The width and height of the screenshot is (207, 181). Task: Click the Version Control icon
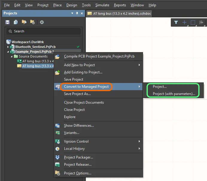coord(57,141)
